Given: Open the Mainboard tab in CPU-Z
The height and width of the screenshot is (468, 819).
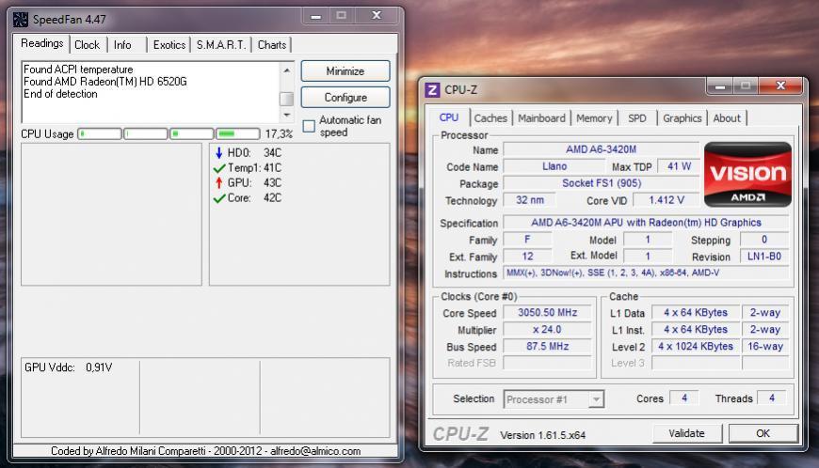Looking at the screenshot, I should tap(541, 118).
